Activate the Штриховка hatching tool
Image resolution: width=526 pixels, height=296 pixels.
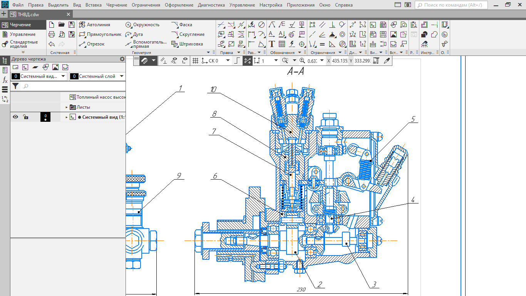188,44
